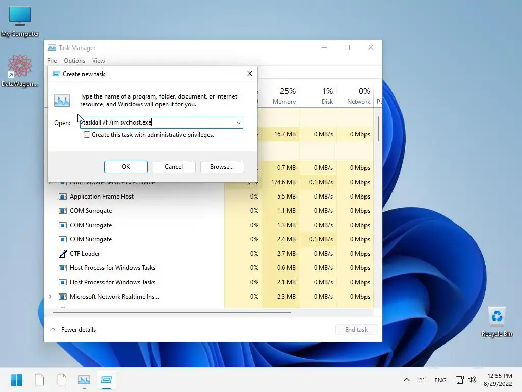Click the vertical process list scrollbar
The width and height of the screenshot is (522, 392).
[378, 129]
